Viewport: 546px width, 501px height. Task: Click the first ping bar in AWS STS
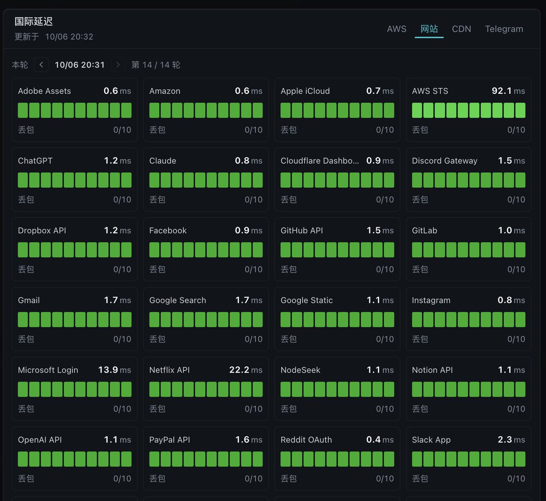point(417,110)
